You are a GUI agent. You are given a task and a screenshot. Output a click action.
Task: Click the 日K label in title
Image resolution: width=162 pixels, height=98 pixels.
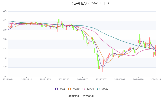(x=107, y=3)
